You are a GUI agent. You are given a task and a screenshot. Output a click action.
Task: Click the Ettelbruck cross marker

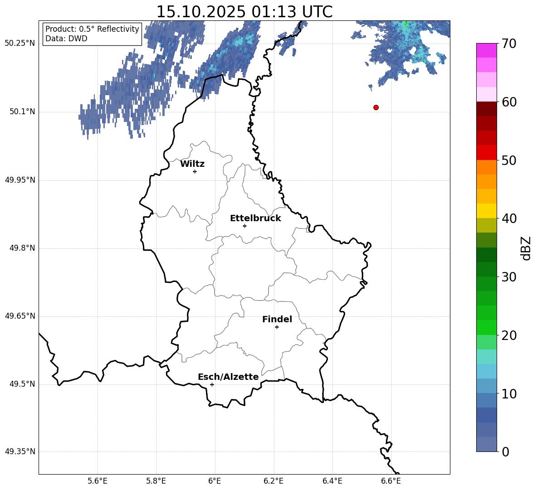[x=244, y=226]
